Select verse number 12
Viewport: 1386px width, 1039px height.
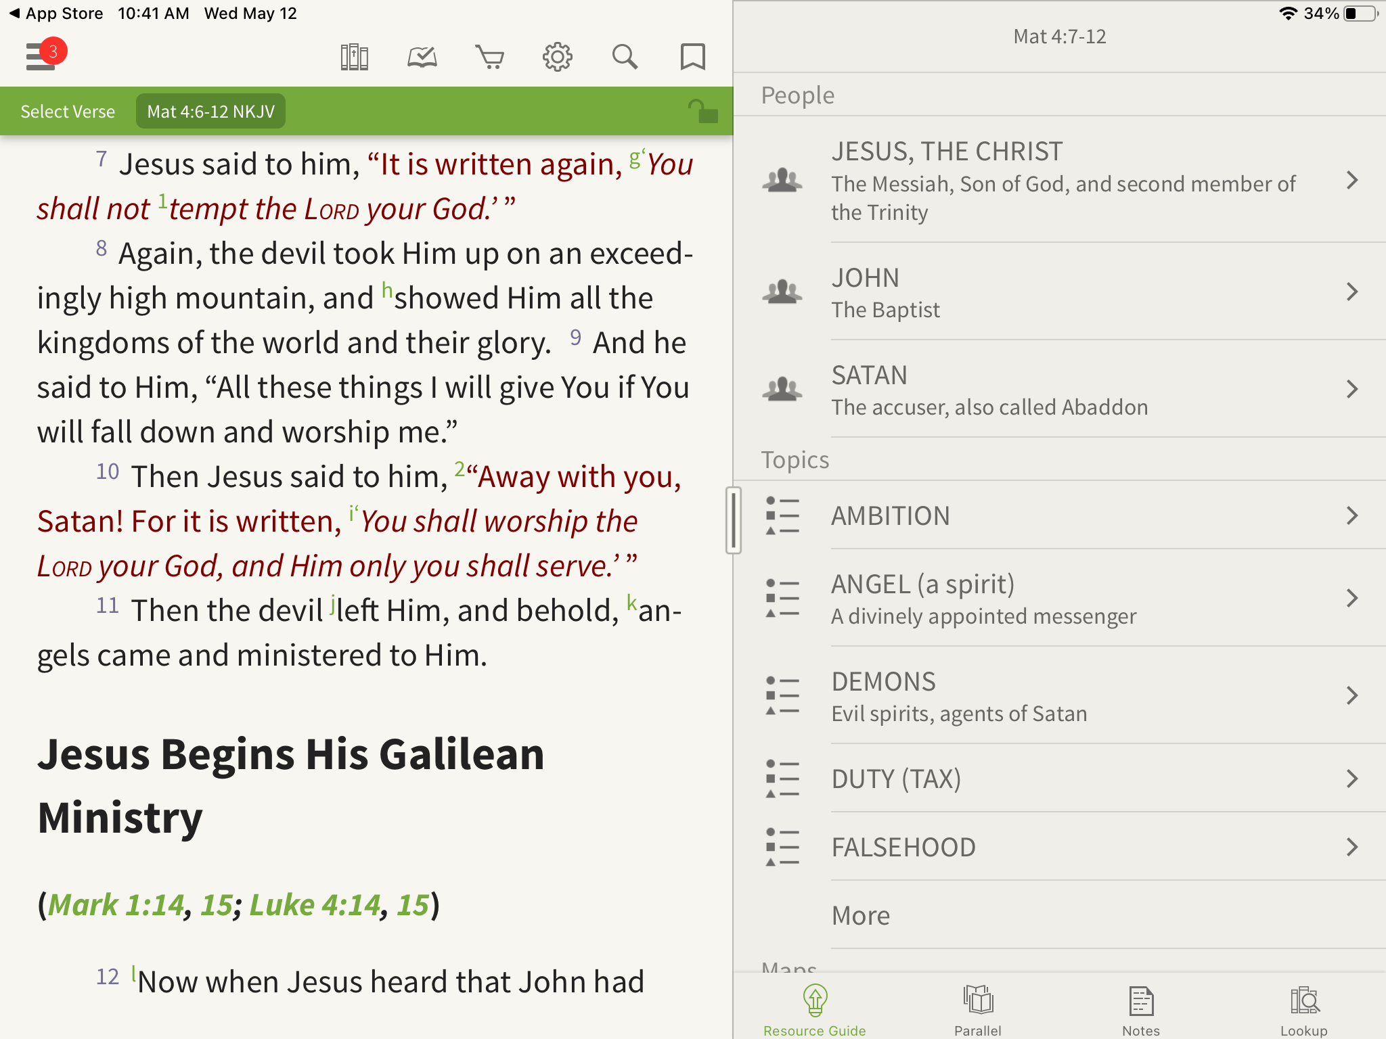[x=108, y=977]
